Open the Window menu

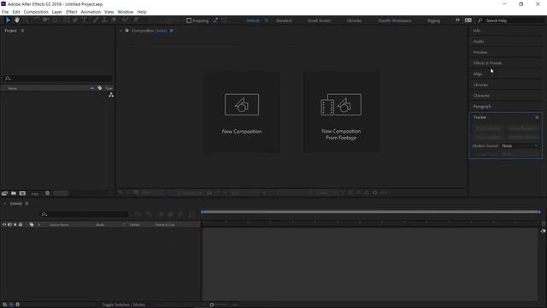pyautogui.click(x=126, y=12)
